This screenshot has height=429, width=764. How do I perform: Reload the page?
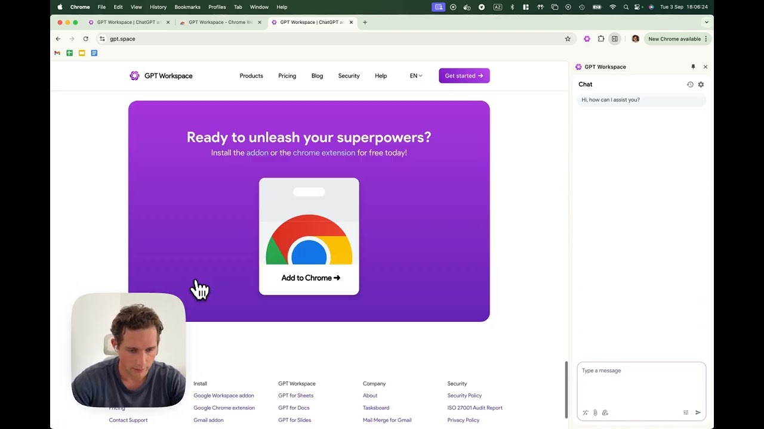[x=85, y=39]
